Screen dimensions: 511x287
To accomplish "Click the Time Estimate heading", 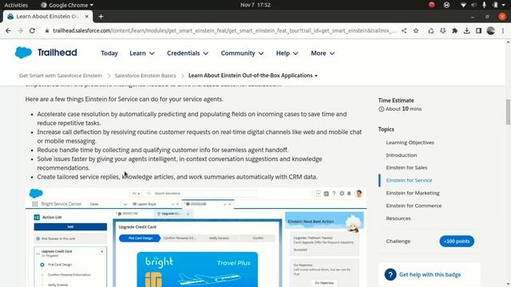I will (396, 100).
